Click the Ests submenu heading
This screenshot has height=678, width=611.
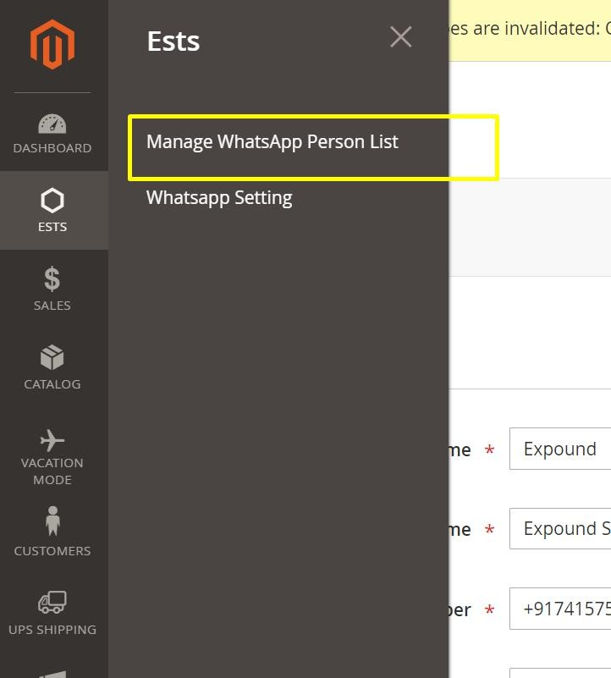(x=173, y=41)
